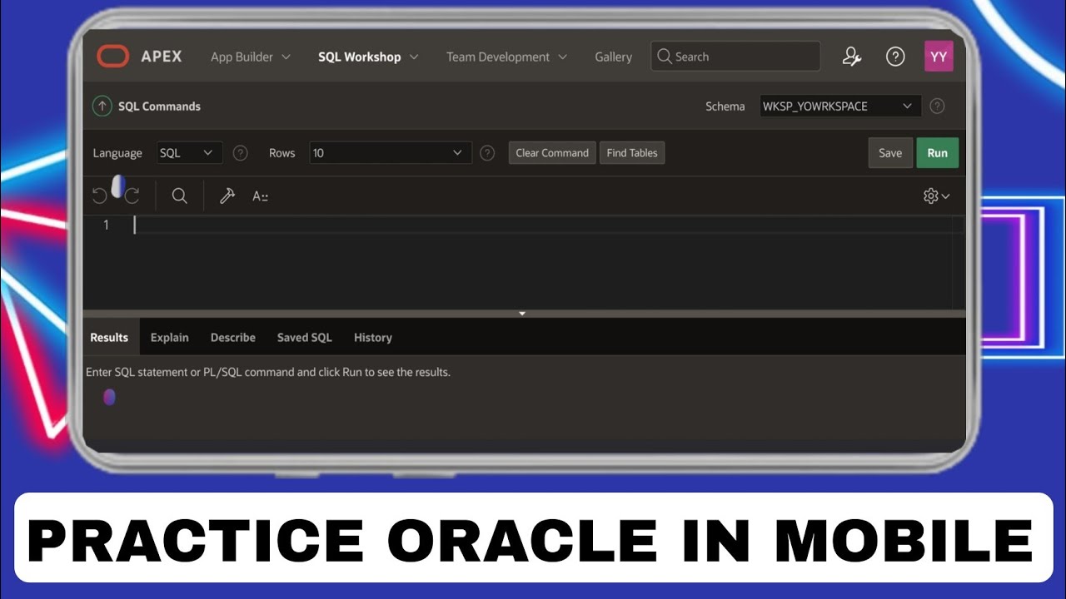Viewport: 1066px width, 599px height.
Task: Open the Help question mark menu
Action: point(895,57)
